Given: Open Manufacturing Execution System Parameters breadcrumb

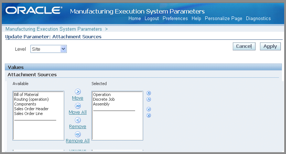Looking at the screenshot, I should pos(54,29).
